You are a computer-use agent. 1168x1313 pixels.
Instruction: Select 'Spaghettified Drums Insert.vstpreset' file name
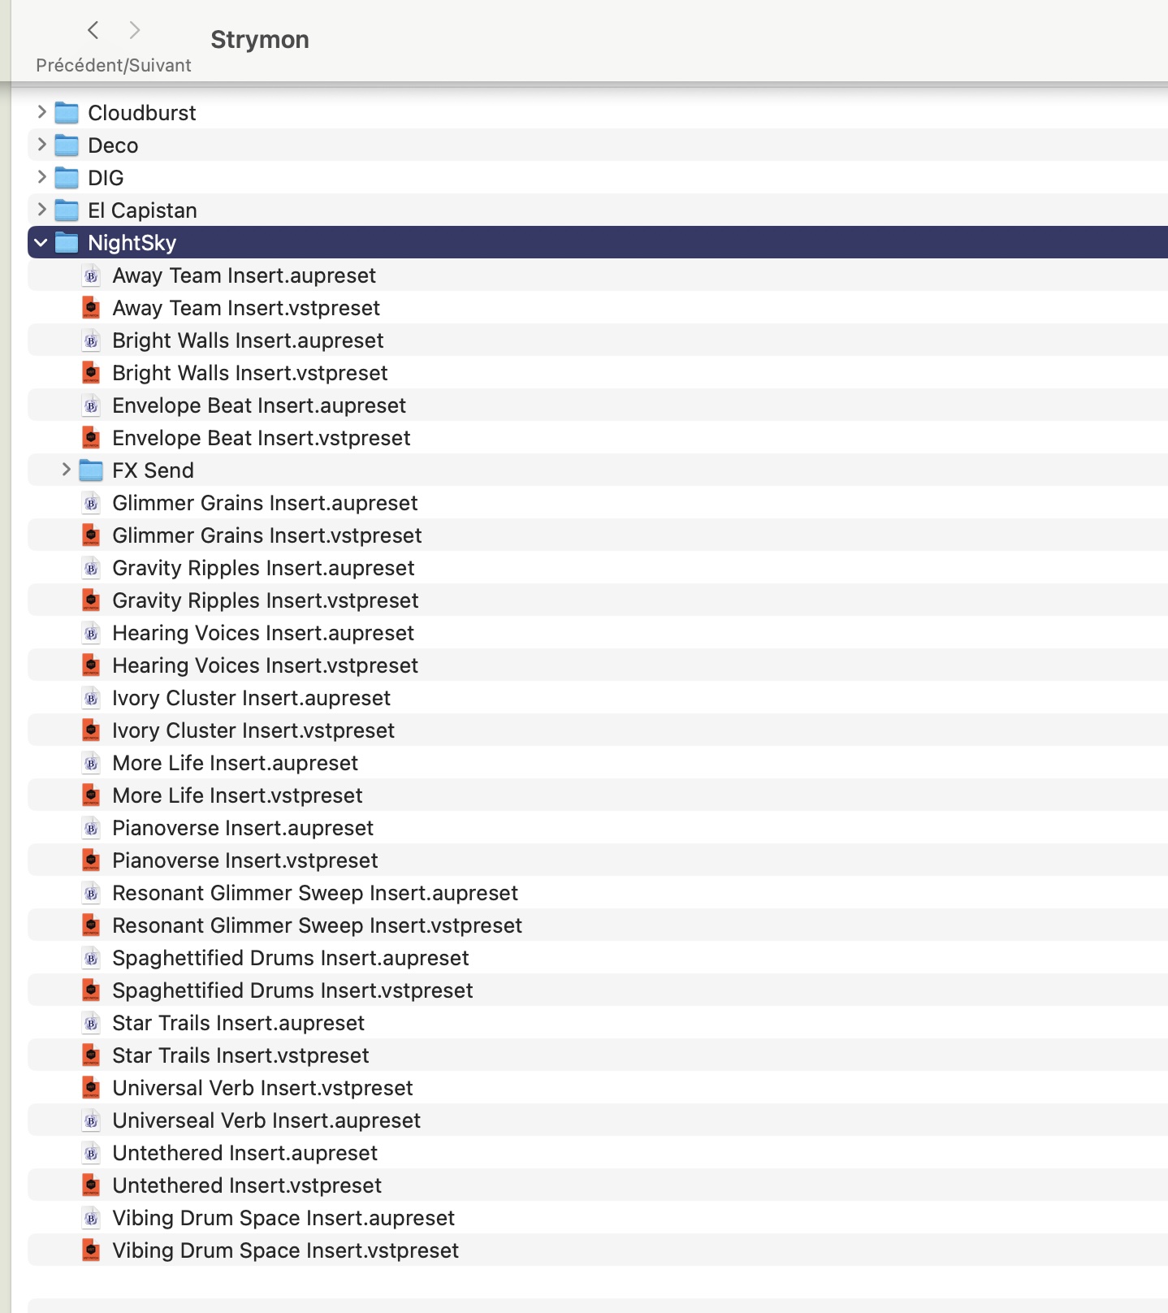[292, 990]
